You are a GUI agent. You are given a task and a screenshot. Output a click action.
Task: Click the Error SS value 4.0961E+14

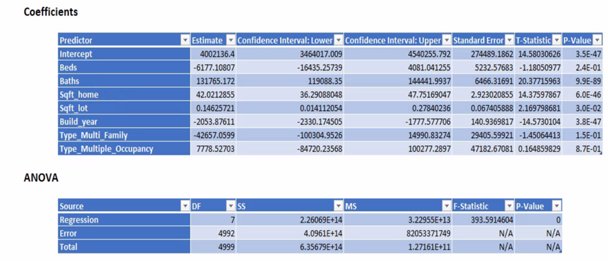point(290,233)
